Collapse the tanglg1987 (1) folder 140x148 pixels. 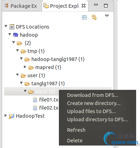[x=22, y=83]
